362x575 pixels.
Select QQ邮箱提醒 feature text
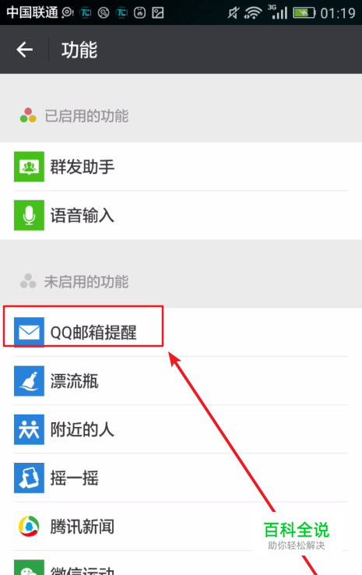point(93,333)
